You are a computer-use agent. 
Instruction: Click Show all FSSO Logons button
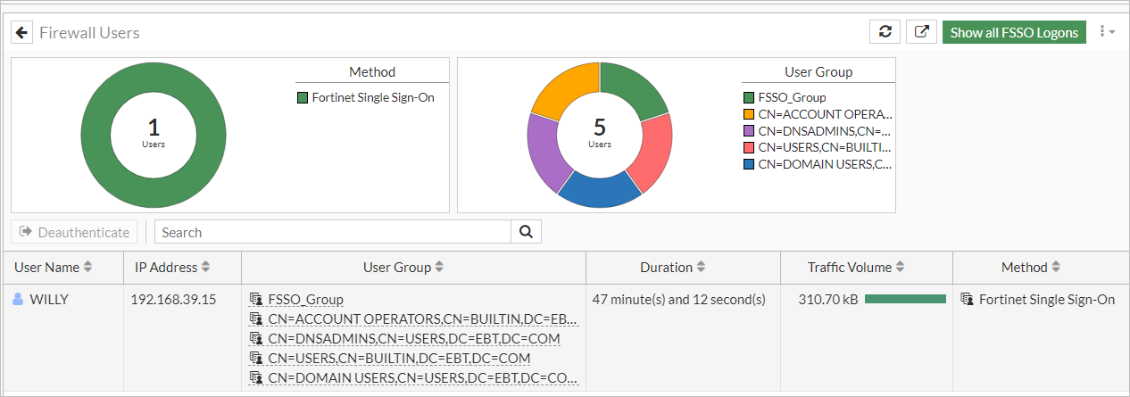tap(1014, 32)
